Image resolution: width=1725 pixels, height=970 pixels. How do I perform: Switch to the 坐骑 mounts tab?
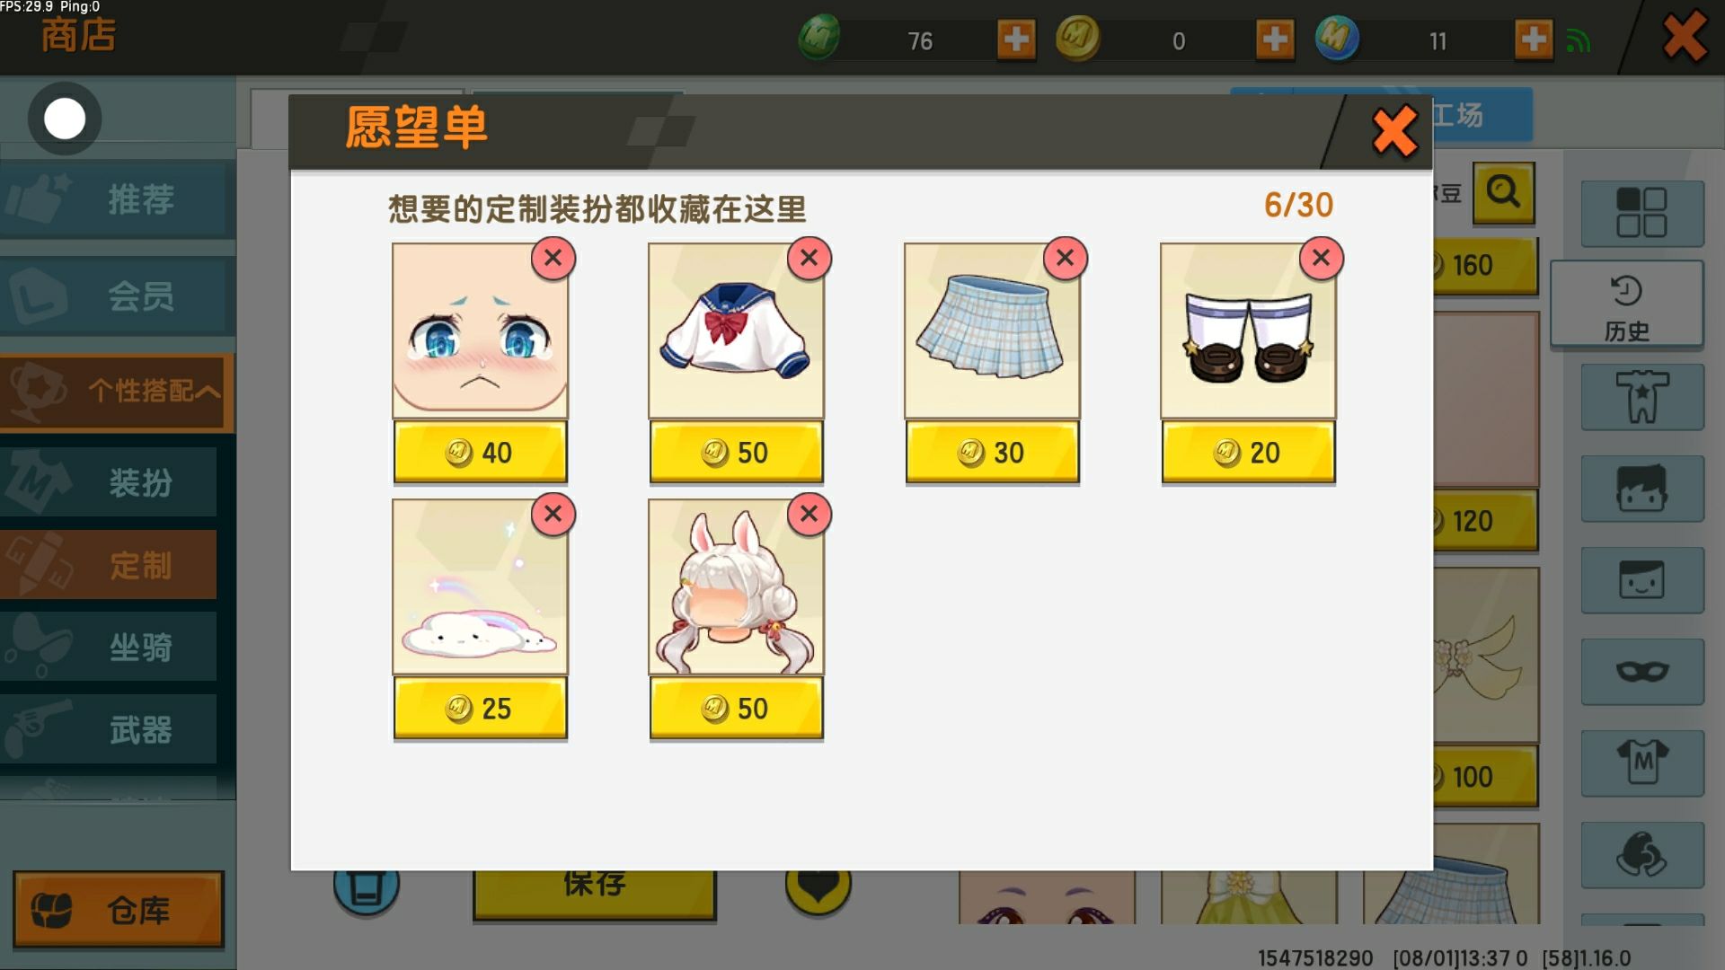109,647
